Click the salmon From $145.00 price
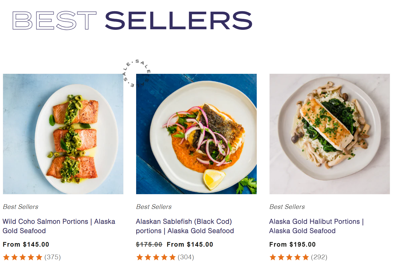403x274 pixels. pyautogui.click(x=26, y=244)
